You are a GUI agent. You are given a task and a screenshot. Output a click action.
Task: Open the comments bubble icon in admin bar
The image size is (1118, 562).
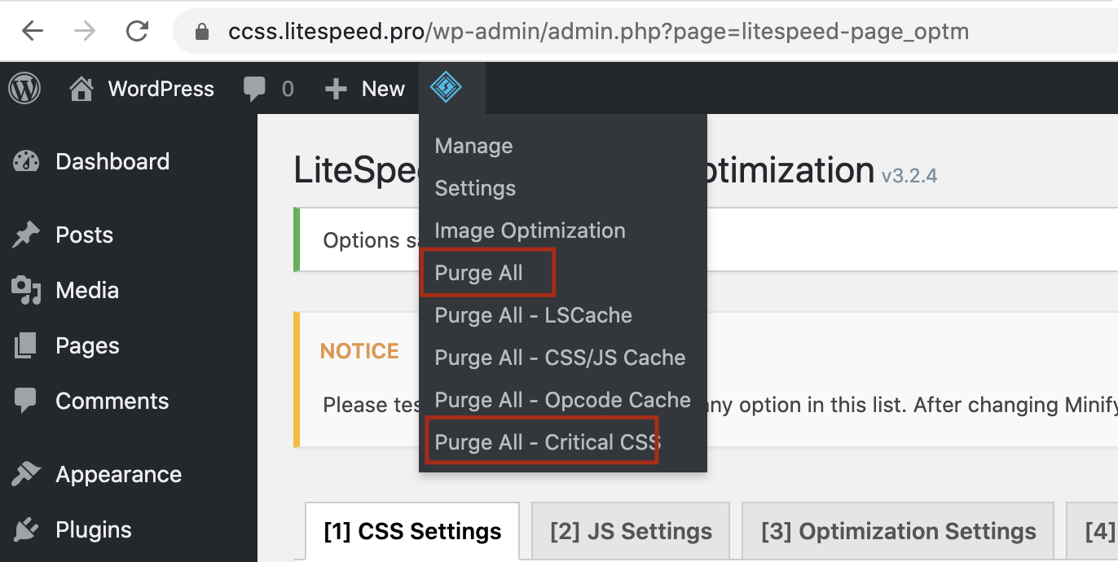tap(255, 89)
